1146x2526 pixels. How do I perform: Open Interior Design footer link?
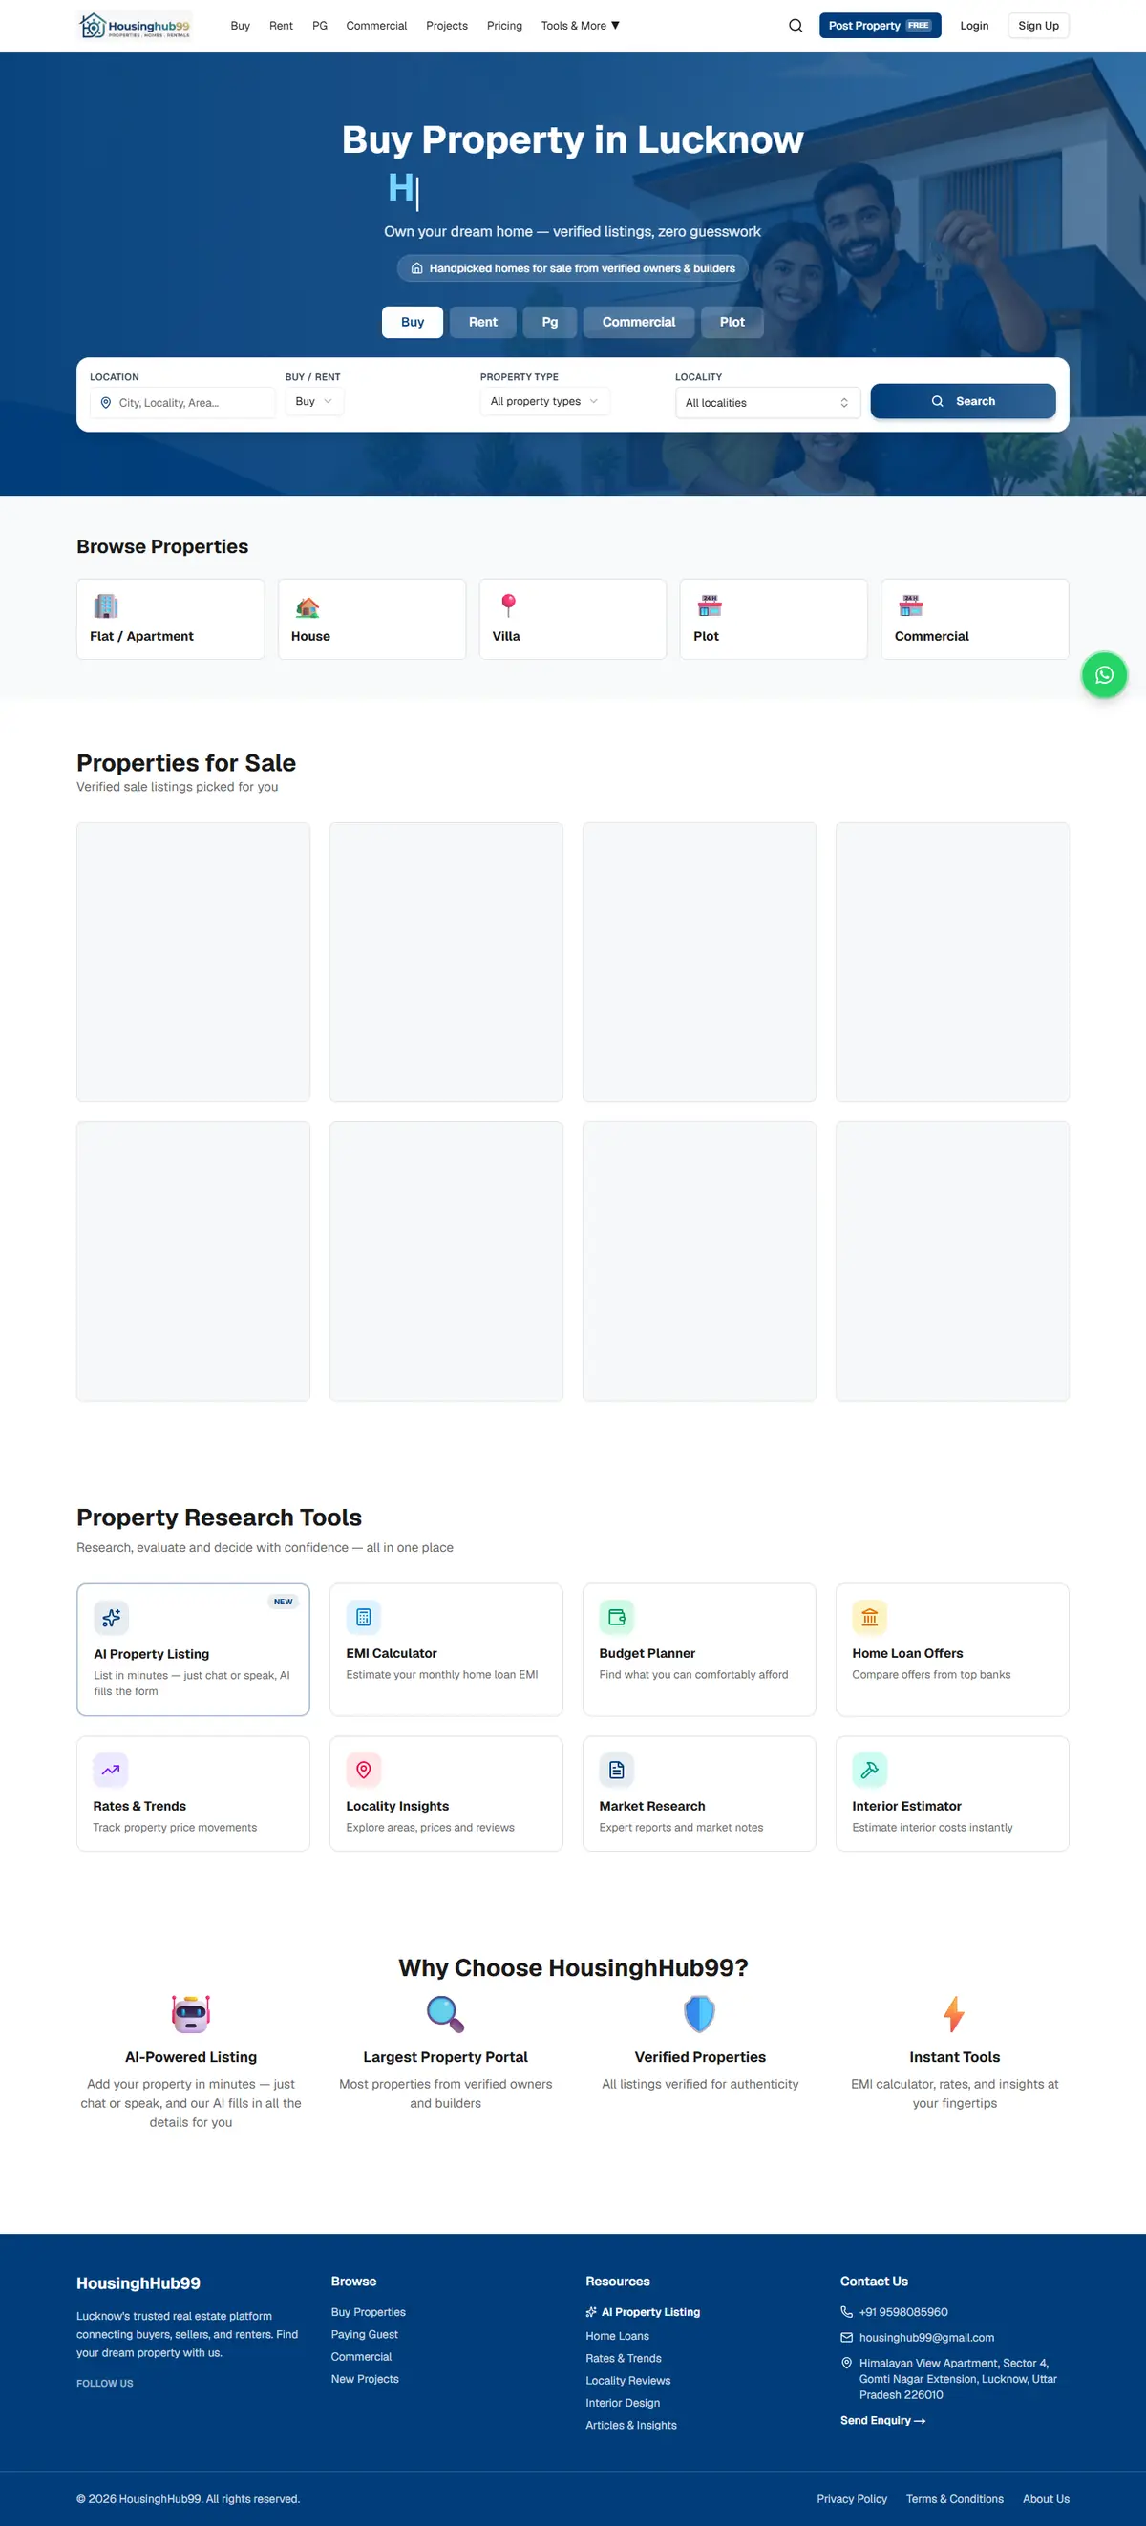click(x=623, y=2403)
